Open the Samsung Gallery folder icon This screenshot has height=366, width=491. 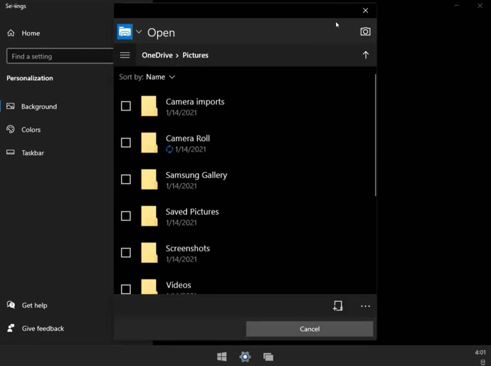click(149, 179)
